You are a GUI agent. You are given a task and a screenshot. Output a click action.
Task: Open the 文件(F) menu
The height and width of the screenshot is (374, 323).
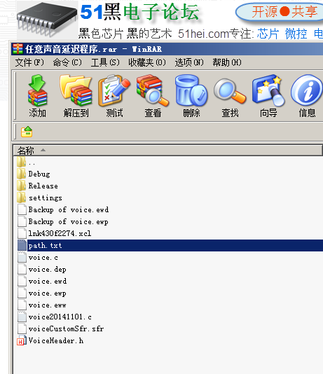click(29, 62)
